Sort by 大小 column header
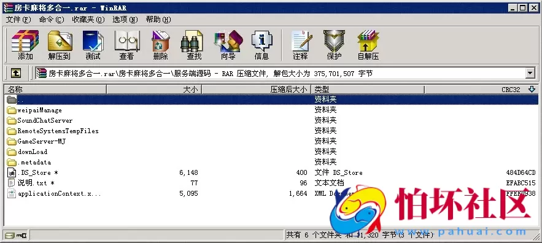The height and width of the screenshot is (243, 542). coord(153,89)
